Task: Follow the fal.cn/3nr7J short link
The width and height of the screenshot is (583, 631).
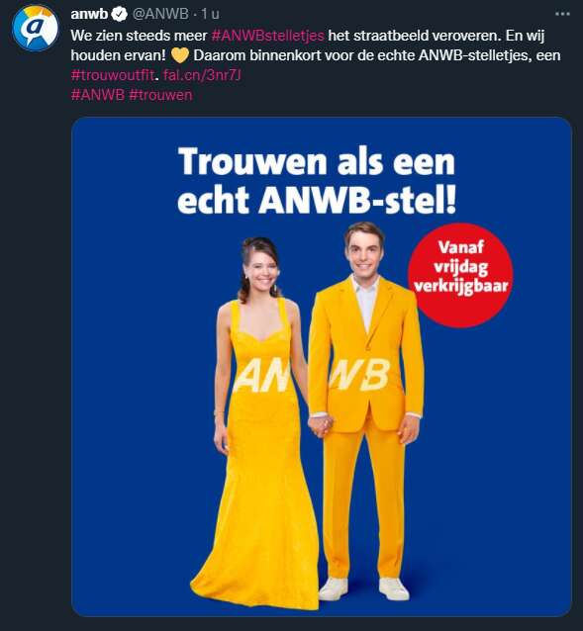Action: [202, 75]
